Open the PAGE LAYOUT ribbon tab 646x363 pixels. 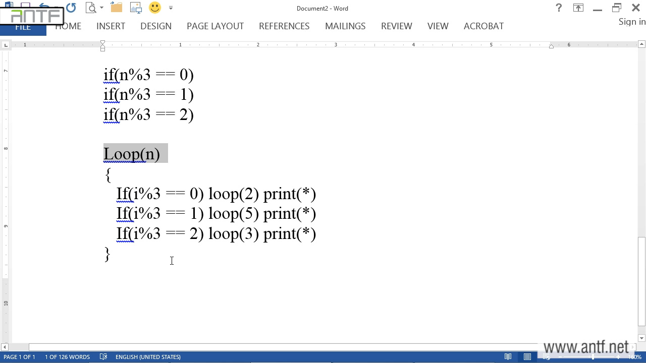(x=215, y=26)
